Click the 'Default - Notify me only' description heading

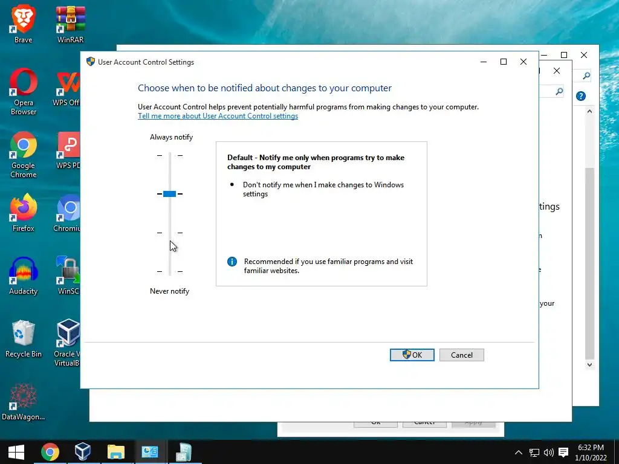316,162
